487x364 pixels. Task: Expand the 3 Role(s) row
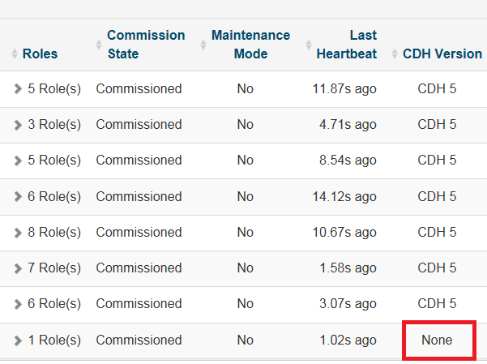pos(18,125)
